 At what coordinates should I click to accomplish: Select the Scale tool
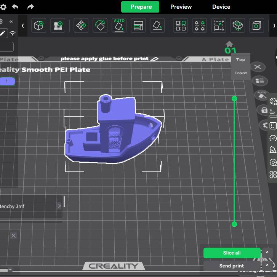coord(219,26)
